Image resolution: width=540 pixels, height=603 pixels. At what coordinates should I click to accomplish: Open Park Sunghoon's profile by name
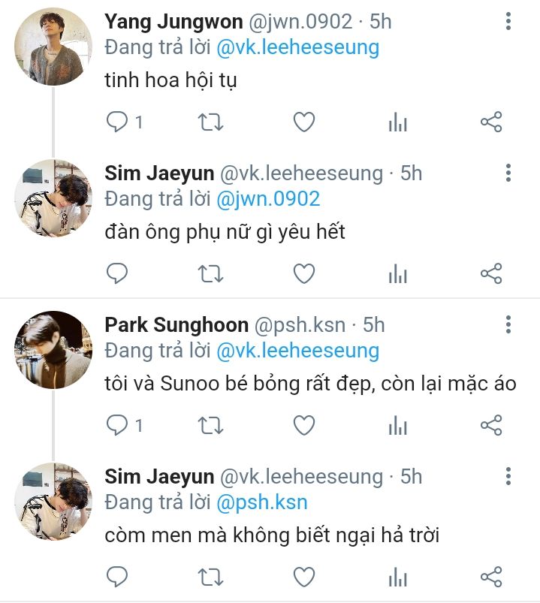[x=176, y=325]
